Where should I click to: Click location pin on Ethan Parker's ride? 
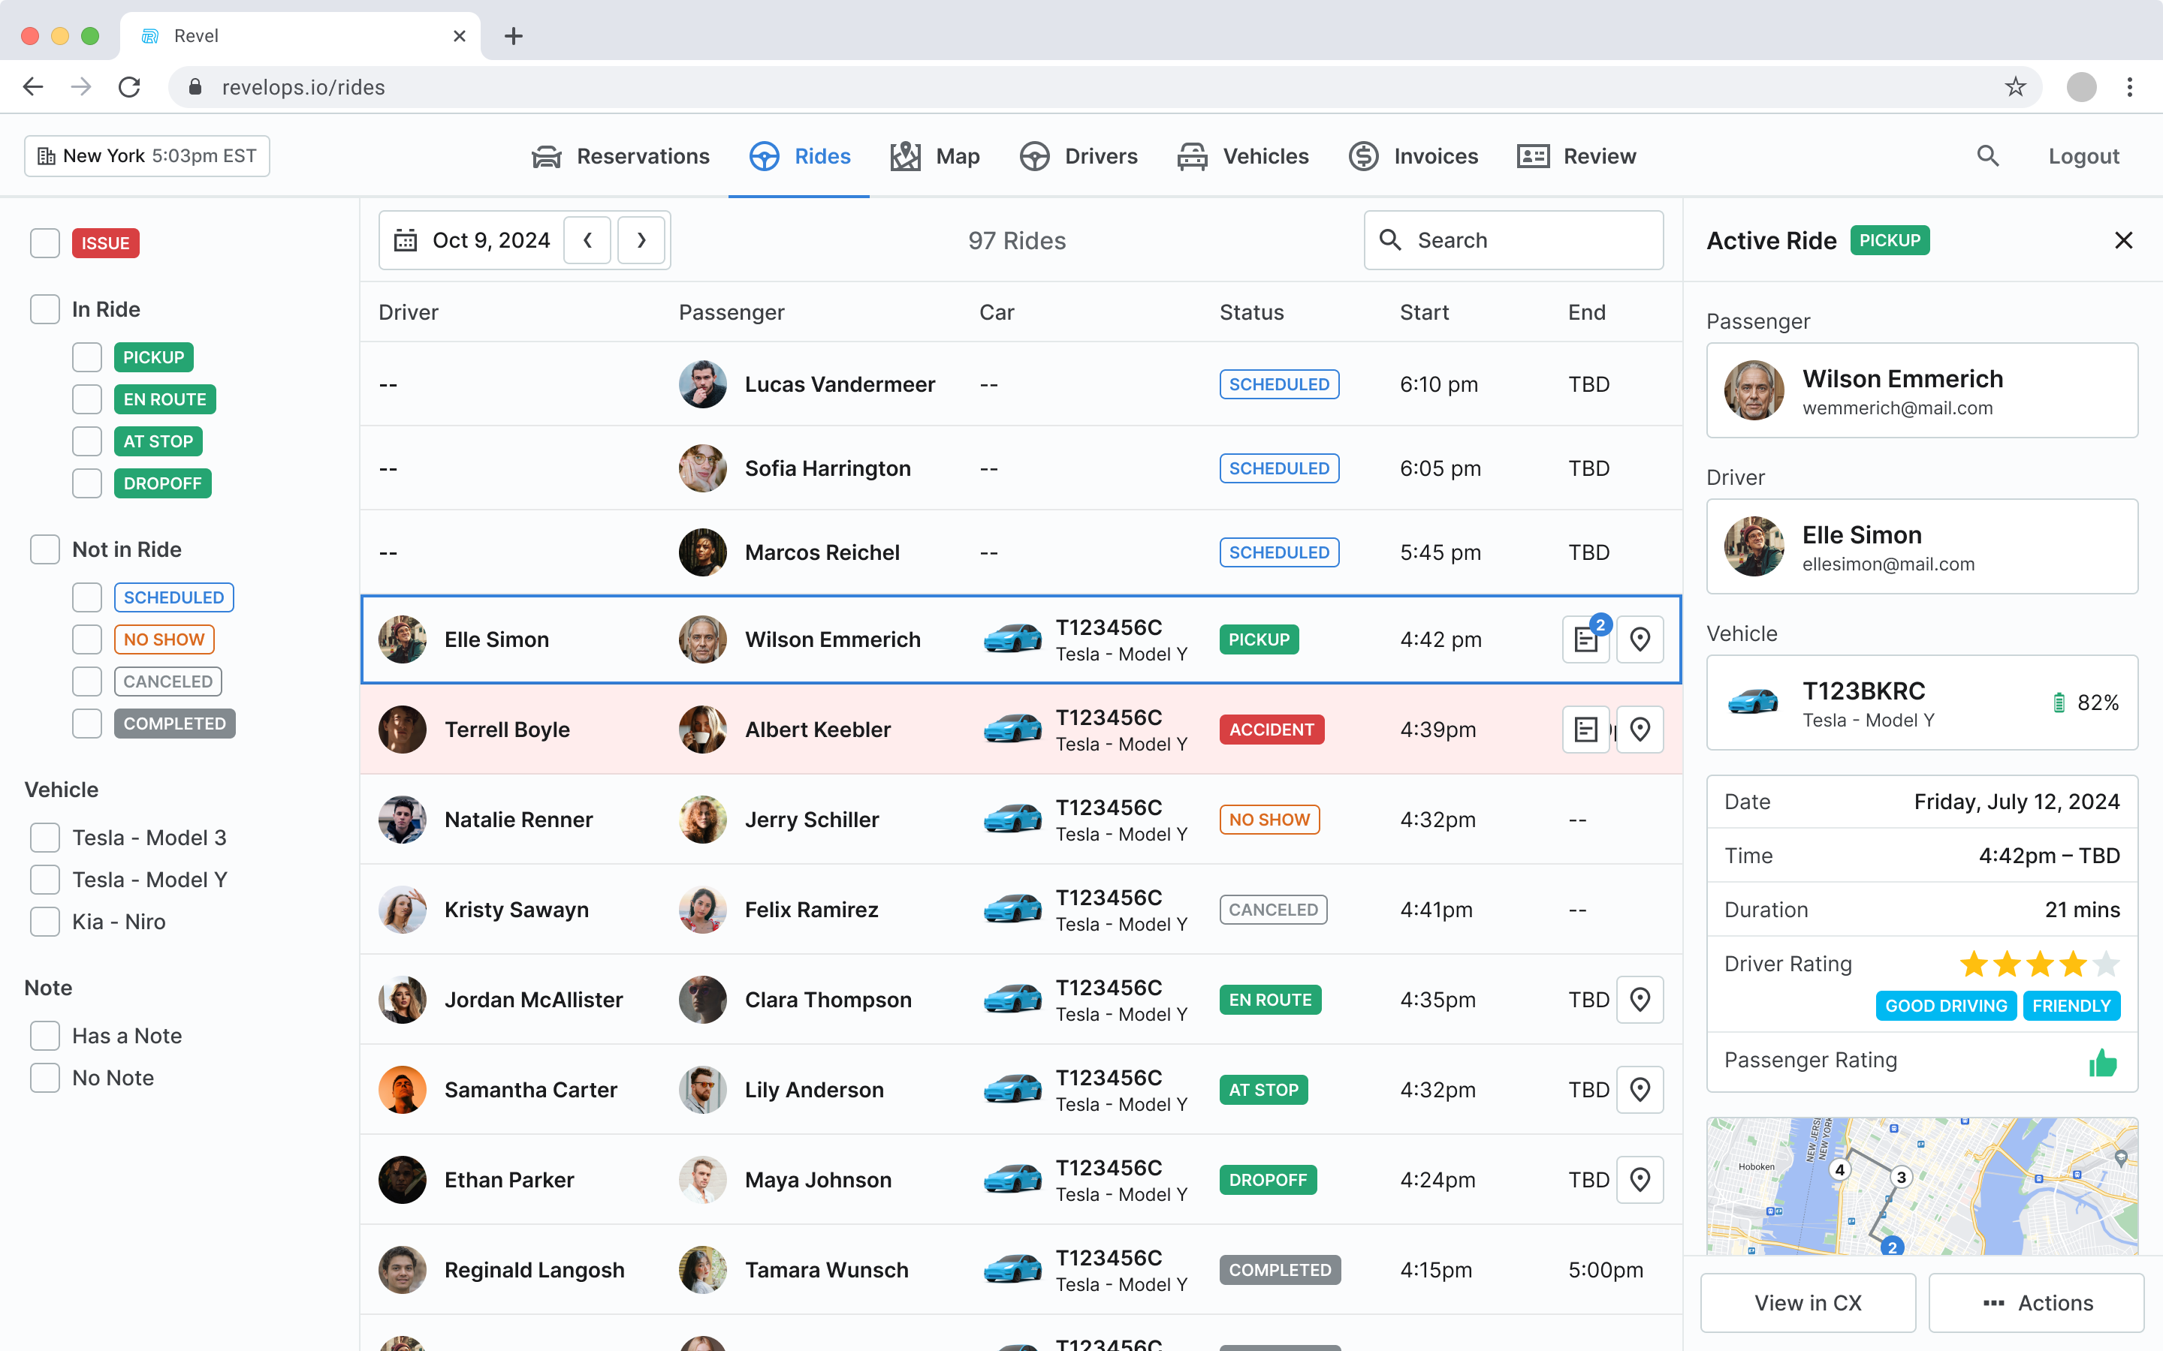(1640, 1181)
